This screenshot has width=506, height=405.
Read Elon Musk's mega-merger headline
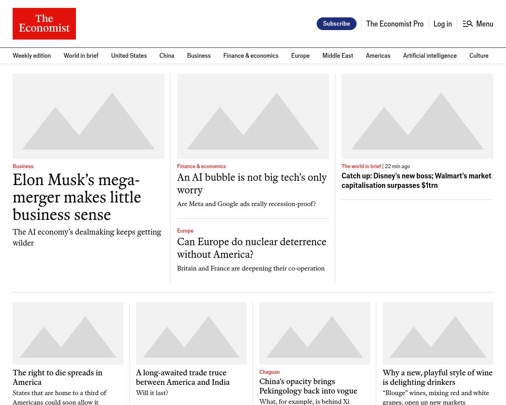[x=77, y=197]
